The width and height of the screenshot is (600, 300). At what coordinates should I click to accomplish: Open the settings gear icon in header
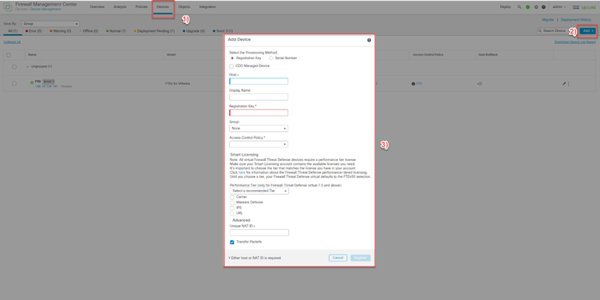tap(535, 7)
